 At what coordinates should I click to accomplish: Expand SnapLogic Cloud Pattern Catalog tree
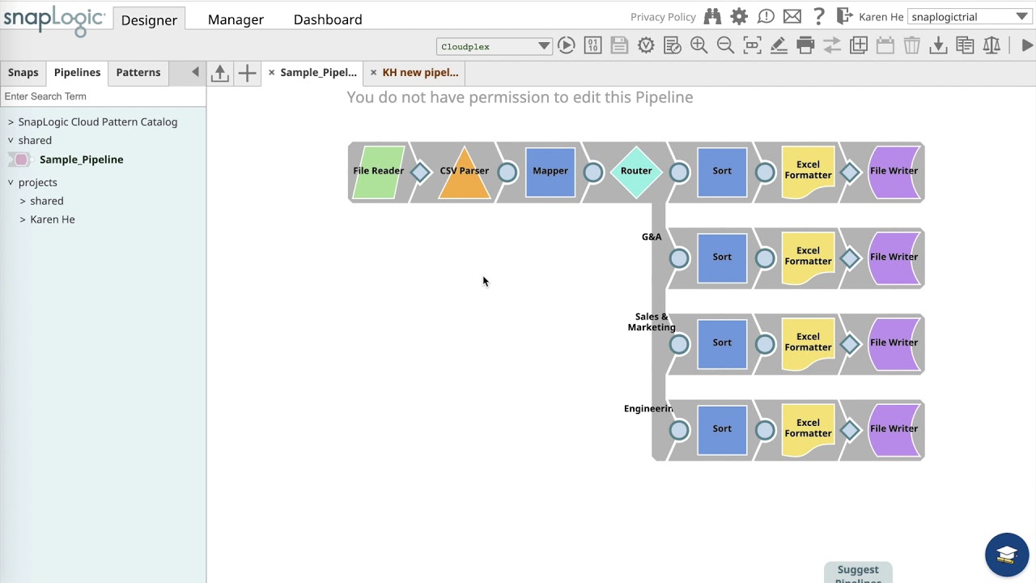click(11, 122)
